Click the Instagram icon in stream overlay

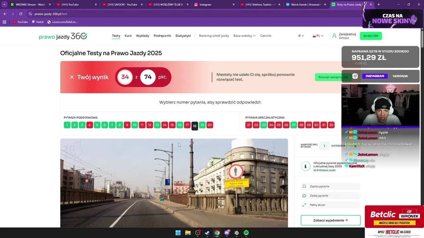[x=355, y=76]
